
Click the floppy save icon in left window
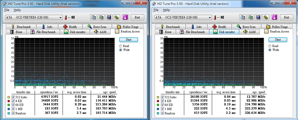[109, 17]
